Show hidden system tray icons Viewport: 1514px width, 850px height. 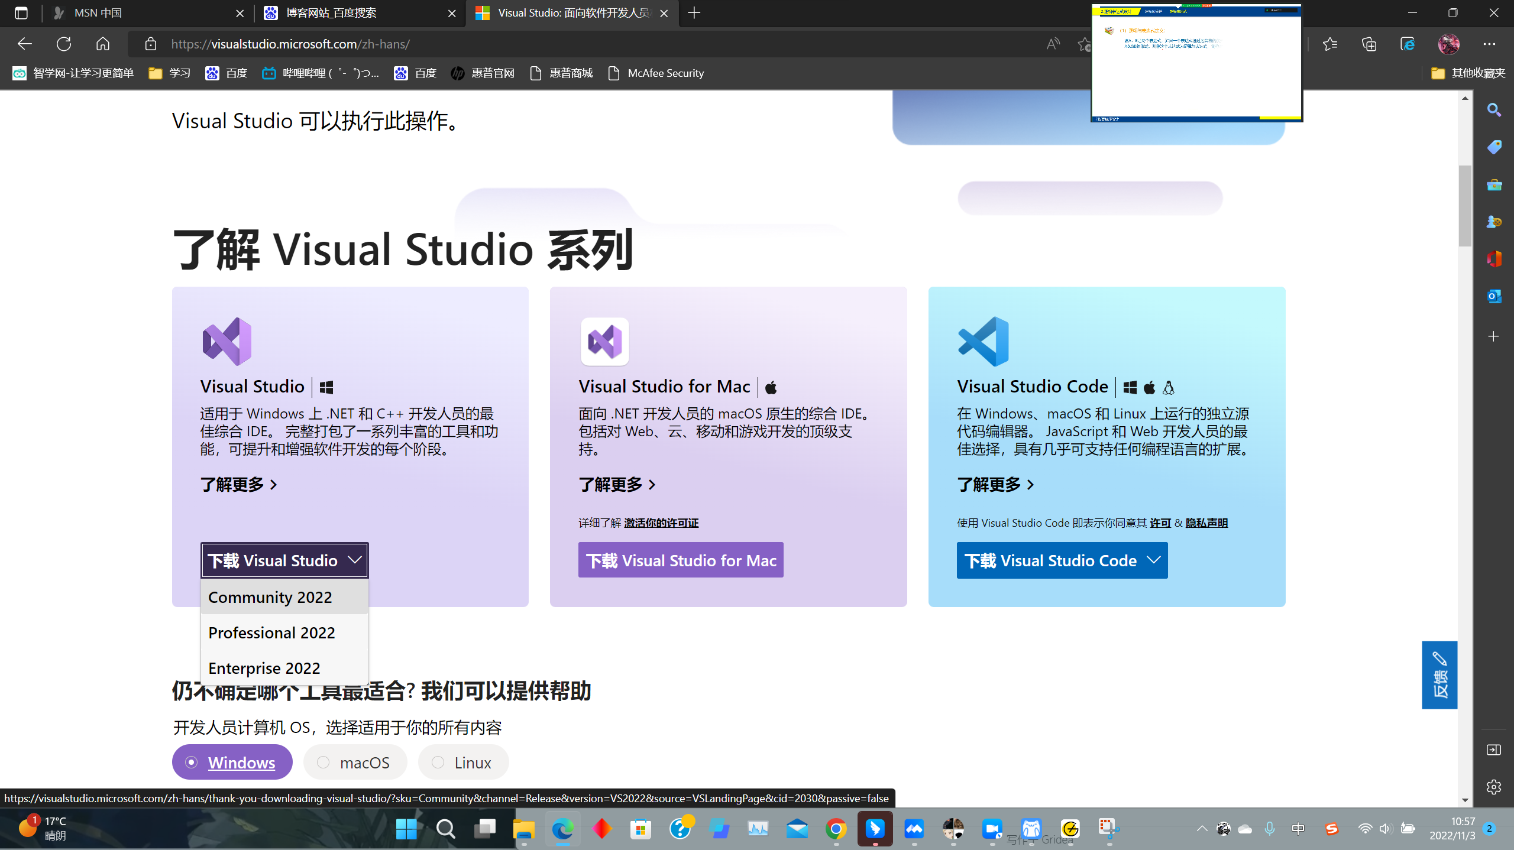[x=1202, y=829]
